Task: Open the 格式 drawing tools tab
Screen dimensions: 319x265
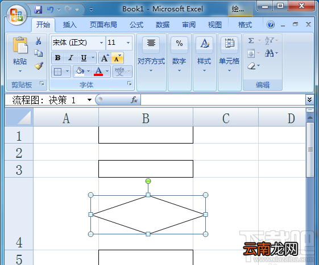Action: [x=245, y=25]
